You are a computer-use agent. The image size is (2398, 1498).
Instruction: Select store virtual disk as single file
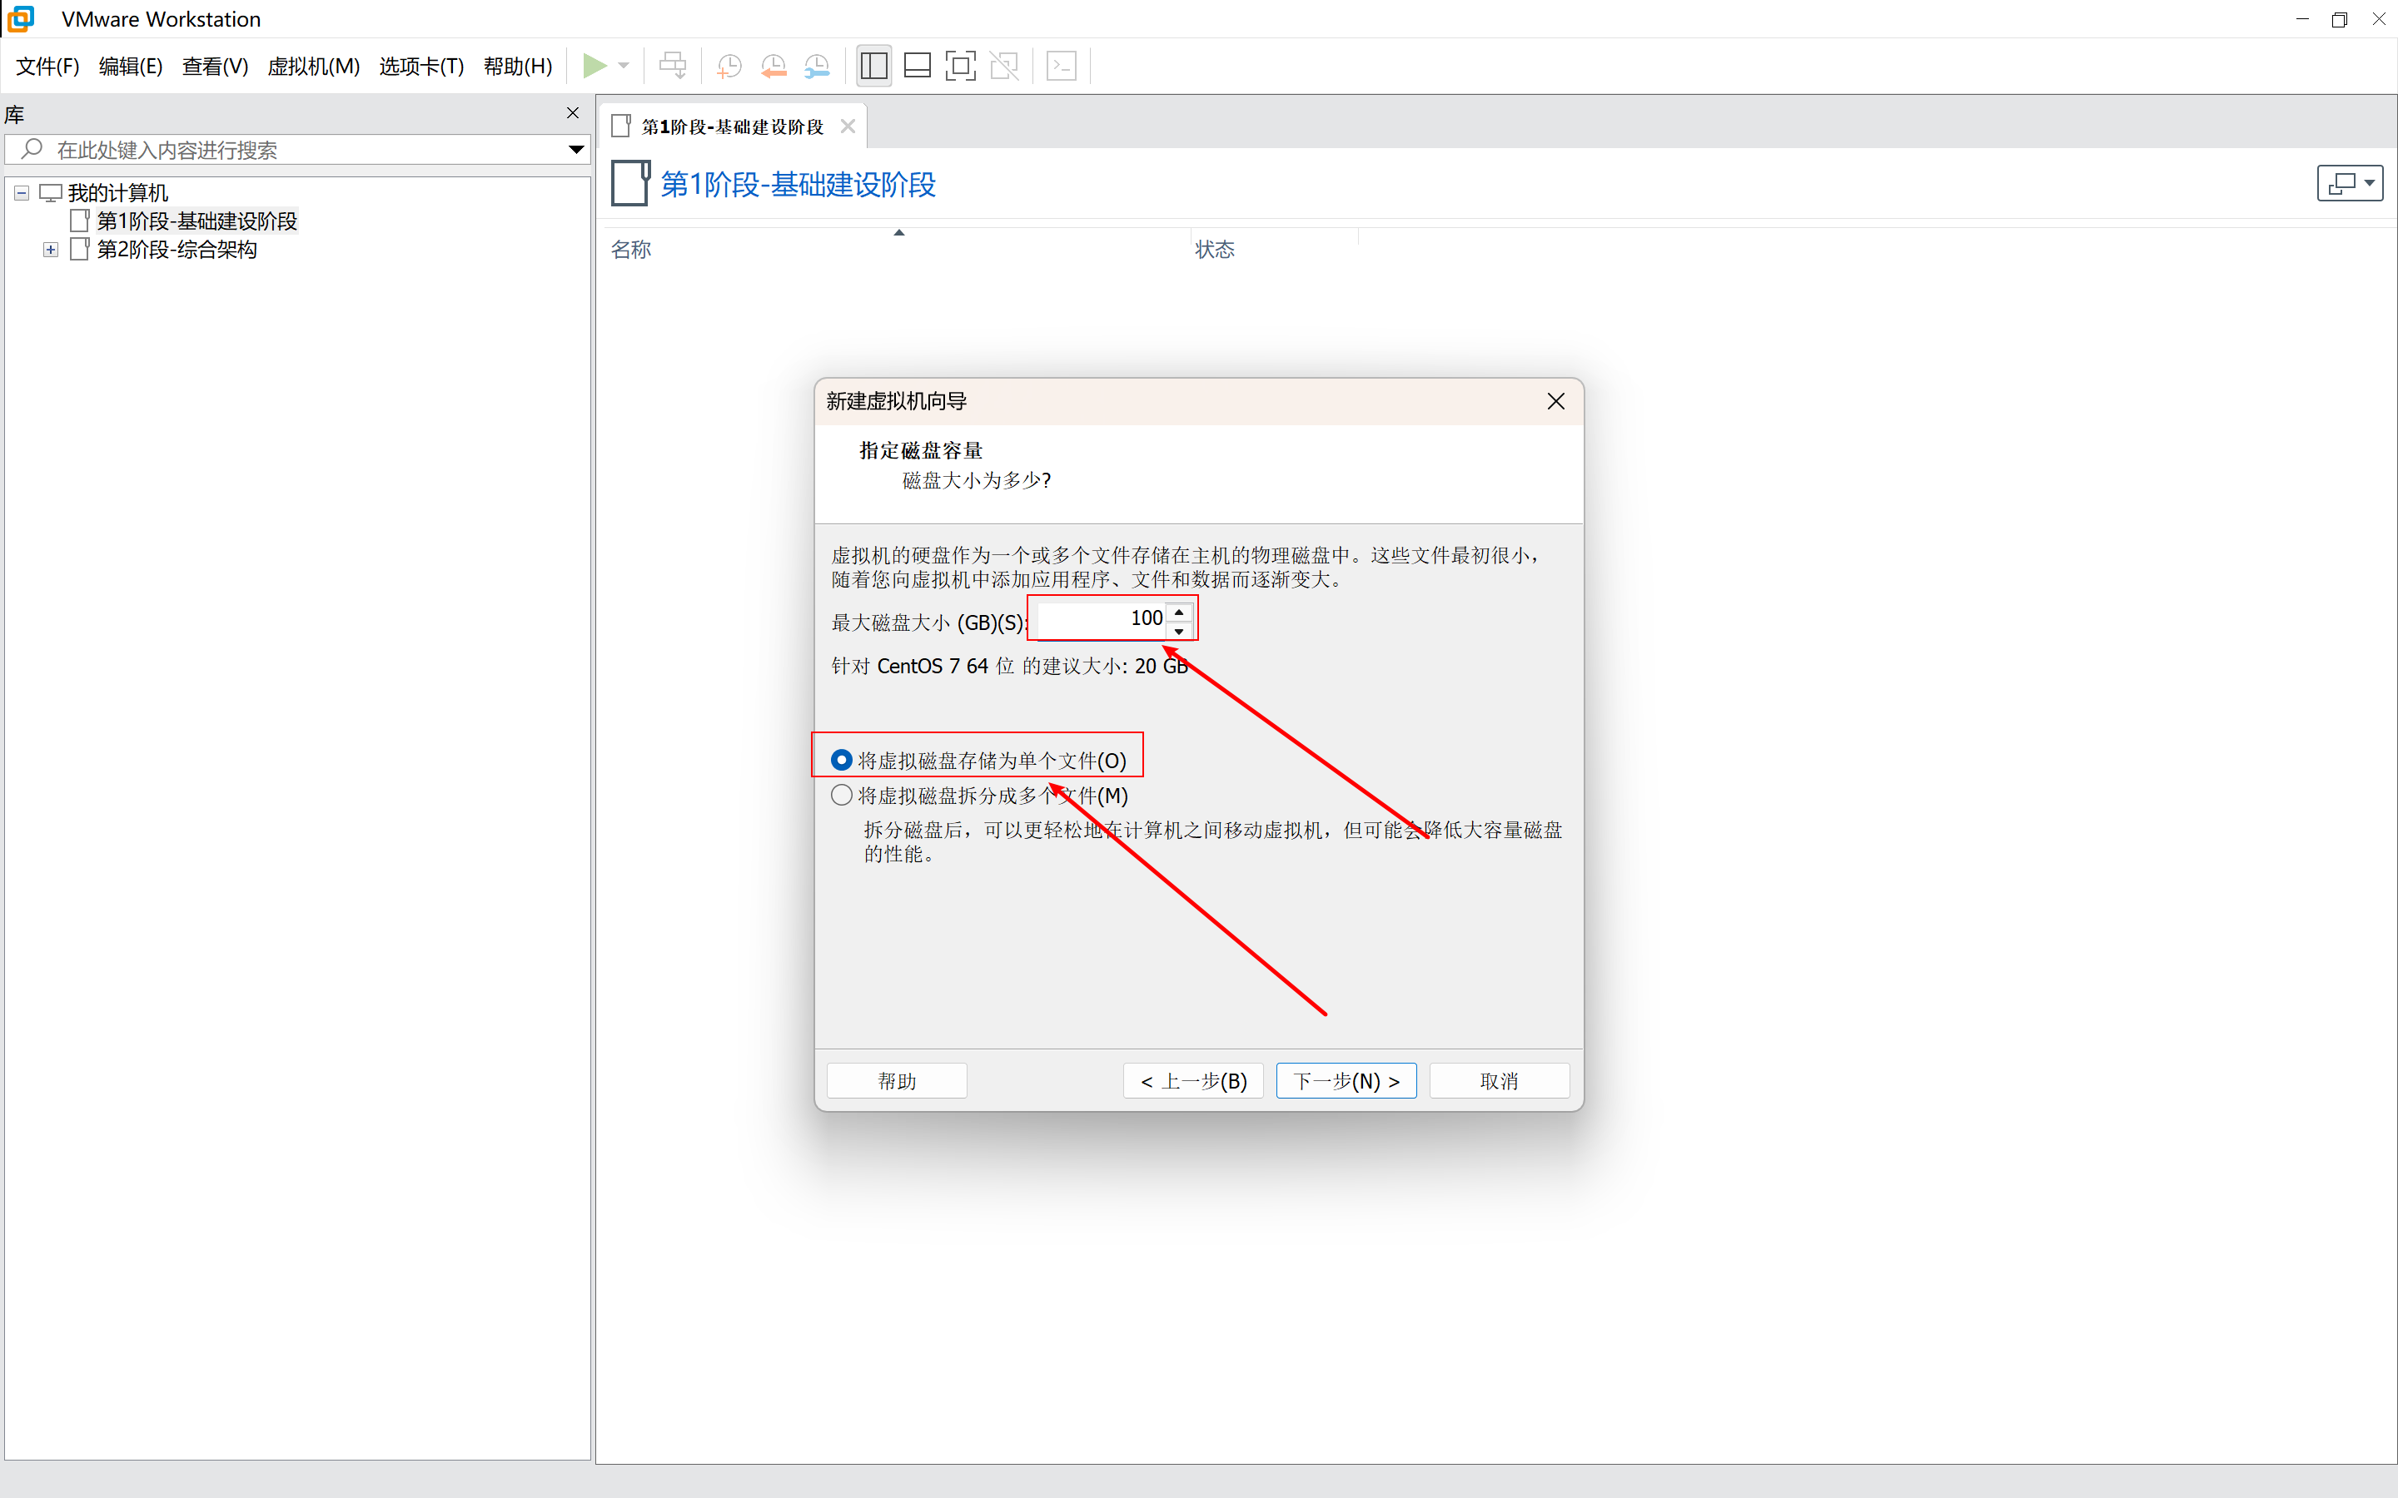click(841, 760)
